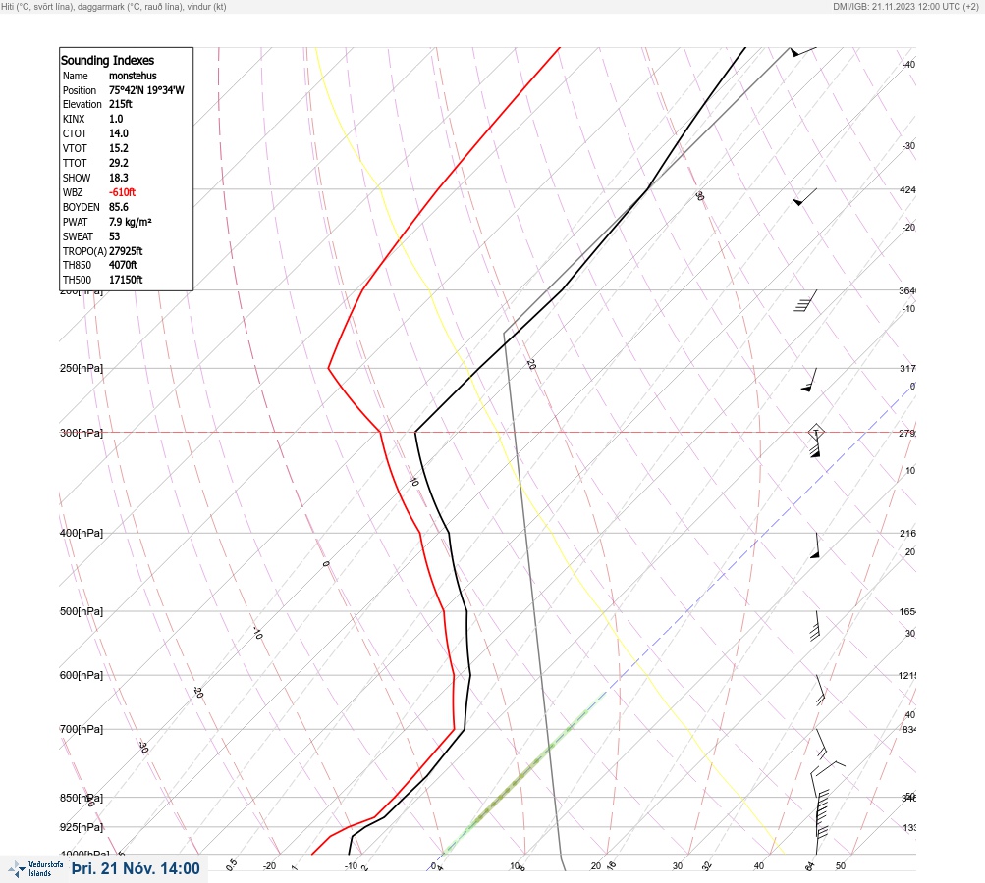Click the wind barb at the 700 hPa level

(821, 743)
